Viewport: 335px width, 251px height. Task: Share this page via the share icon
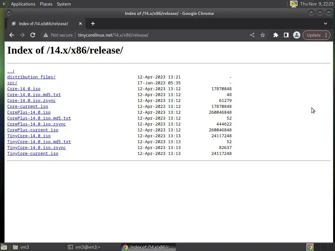pyautogui.click(x=252, y=35)
